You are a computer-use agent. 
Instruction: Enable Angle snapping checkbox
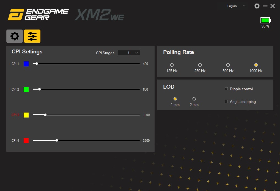tap(226, 102)
